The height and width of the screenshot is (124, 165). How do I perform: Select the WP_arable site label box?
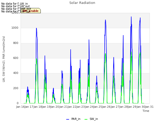click(31, 11)
